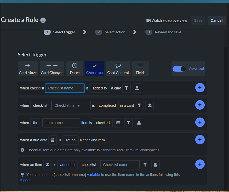Focus Checklist name field in 'when checklist' row
229x192 pixels.
tap(65, 88)
